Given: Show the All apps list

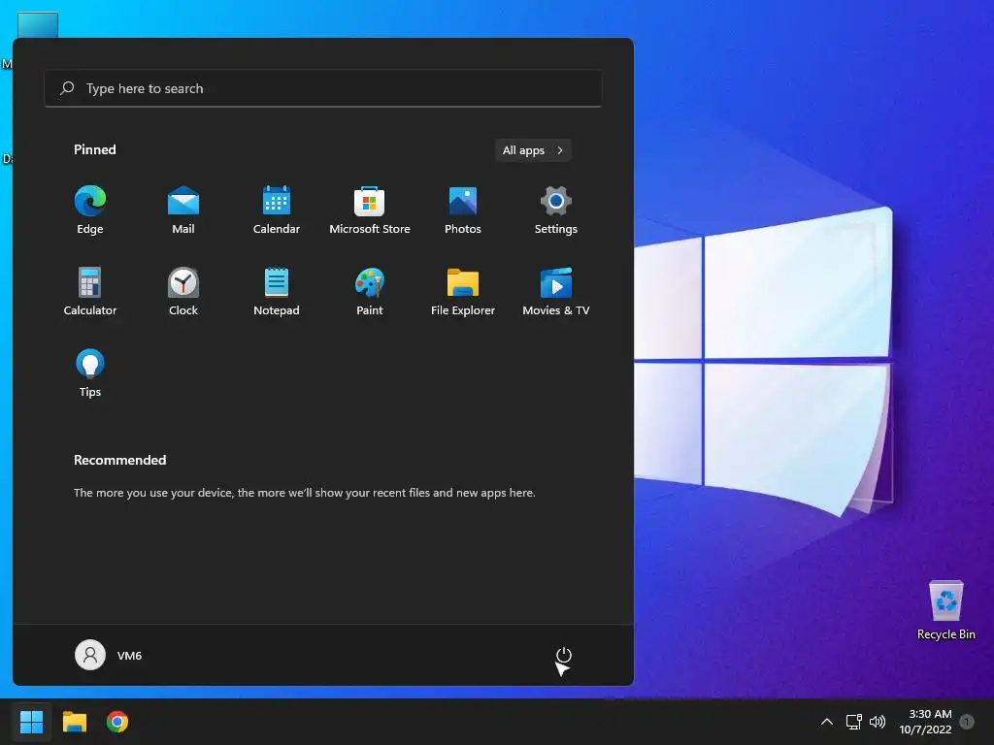Looking at the screenshot, I should [533, 150].
